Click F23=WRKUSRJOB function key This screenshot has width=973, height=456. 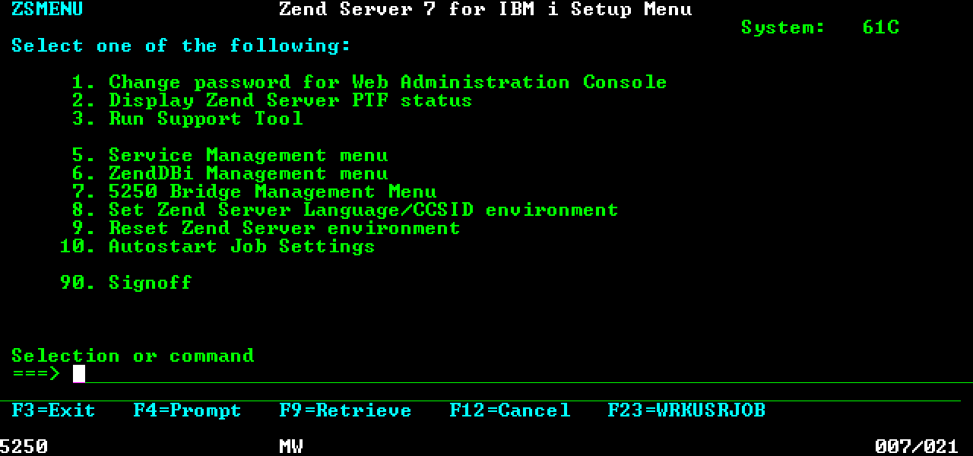[686, 410]
